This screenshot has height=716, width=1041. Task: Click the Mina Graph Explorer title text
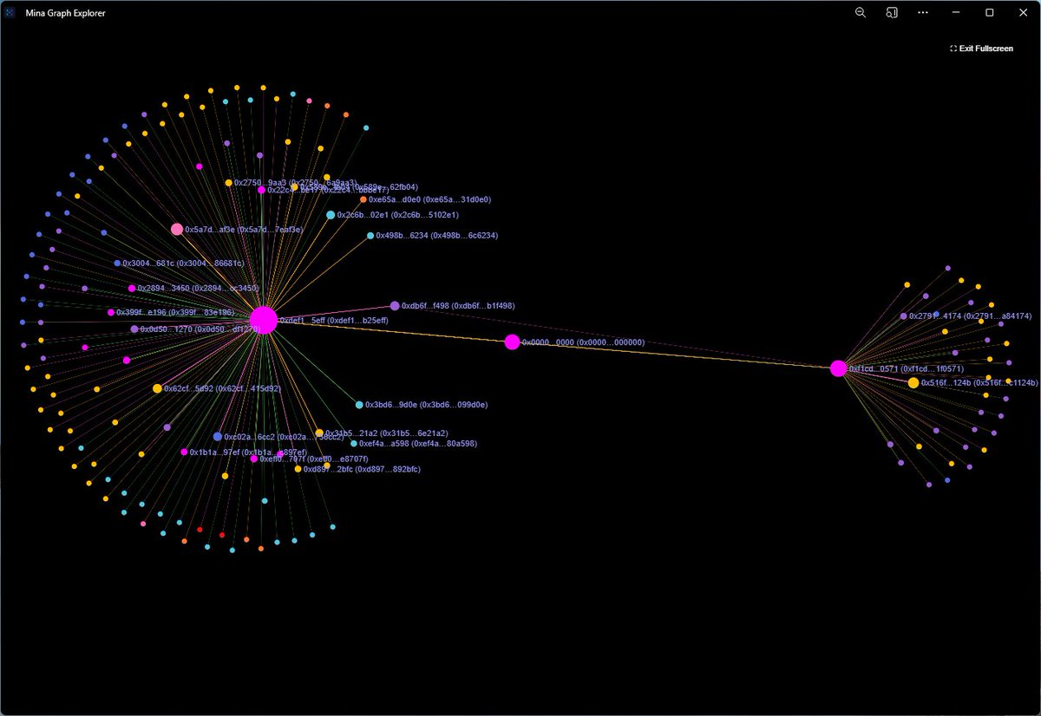tap(64, 13)
